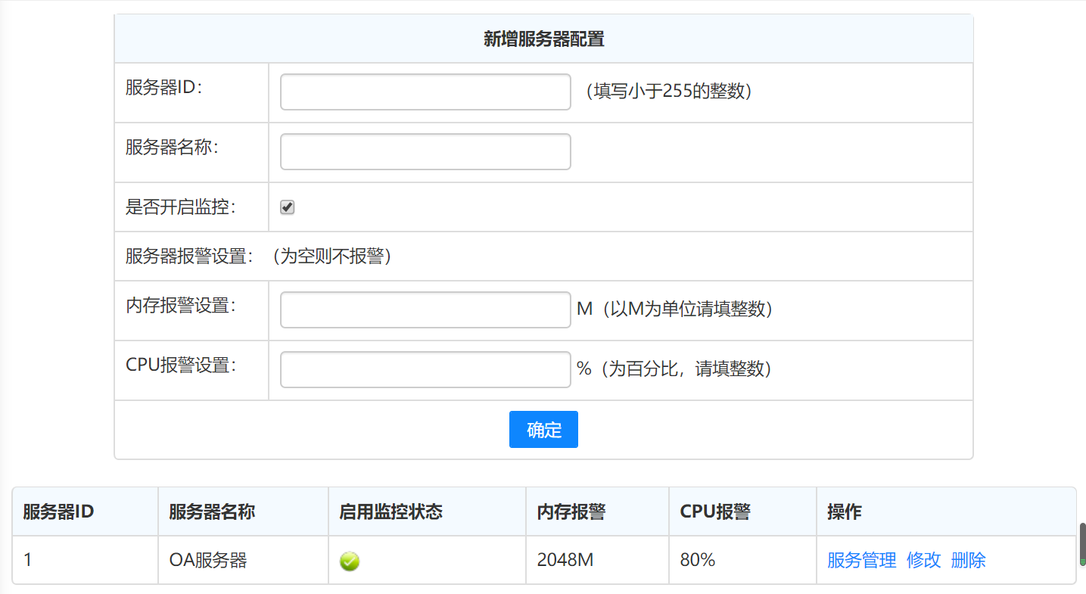Select the CPU报警设置 input box
1086x594 pixels.
pyautogui.click(x=425, y=370)
